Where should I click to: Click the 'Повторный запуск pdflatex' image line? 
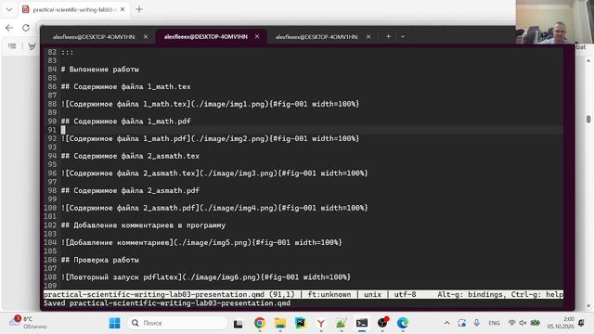206,277
